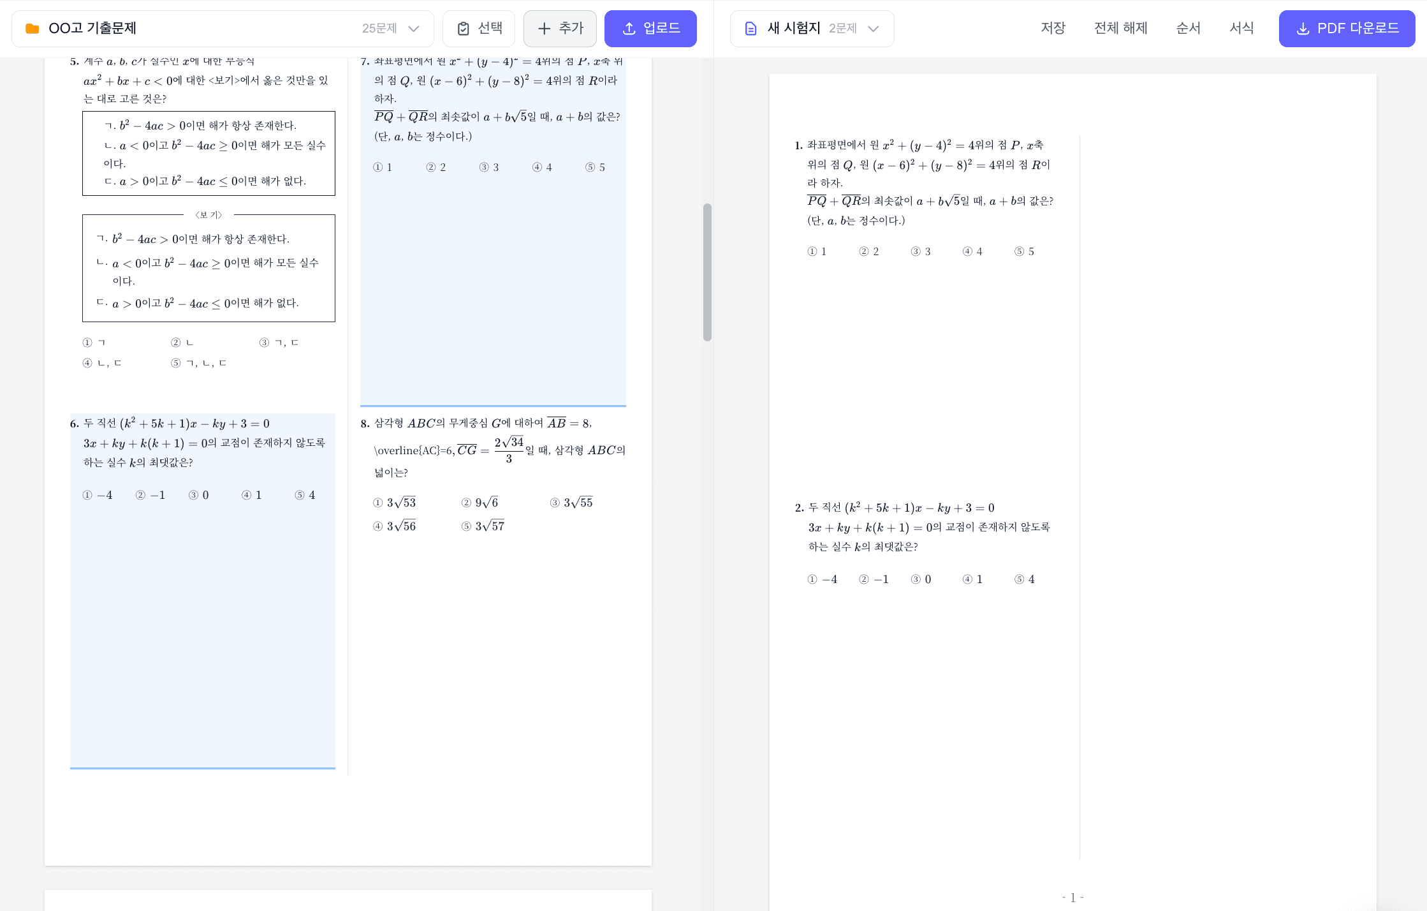This screenshot has width=1427, height=911.
Task: Click choice ① −4 in source problem 6
Action: pyautogui.click(x=98, y=495)
